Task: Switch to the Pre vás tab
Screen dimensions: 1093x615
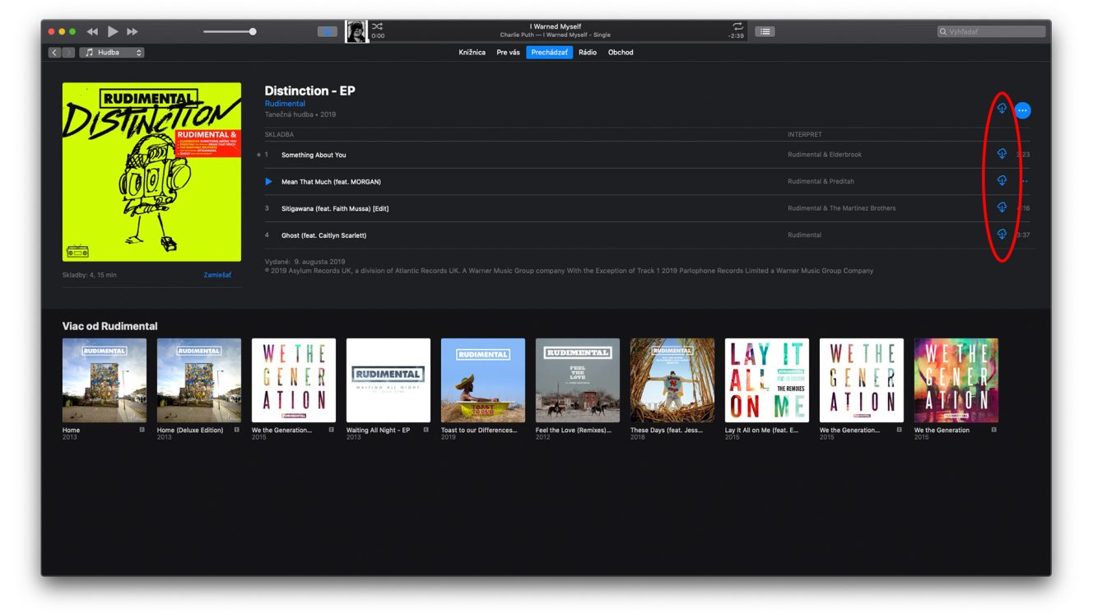Action: 508,53
